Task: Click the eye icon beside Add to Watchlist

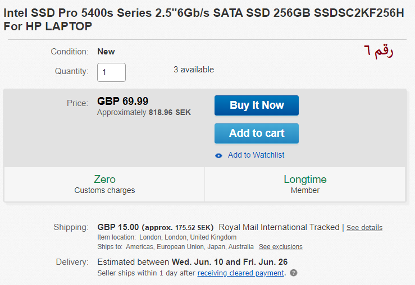Action: 219,155
